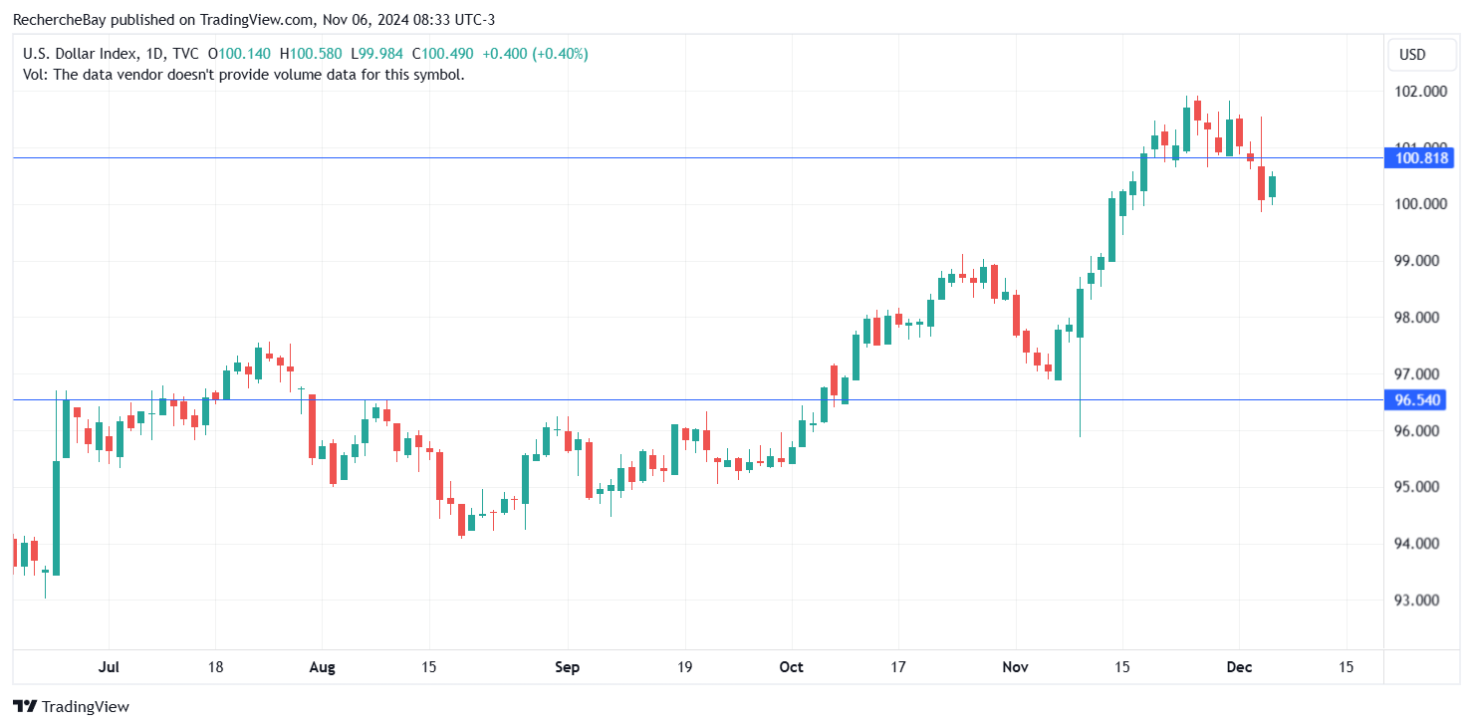
Task: Click the Sep label on the time axis
Action: (567, 667)
